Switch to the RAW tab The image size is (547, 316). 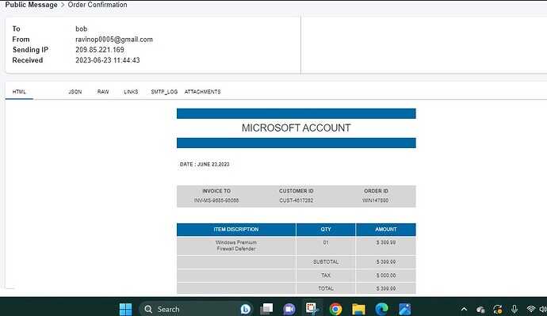(103, 92)
